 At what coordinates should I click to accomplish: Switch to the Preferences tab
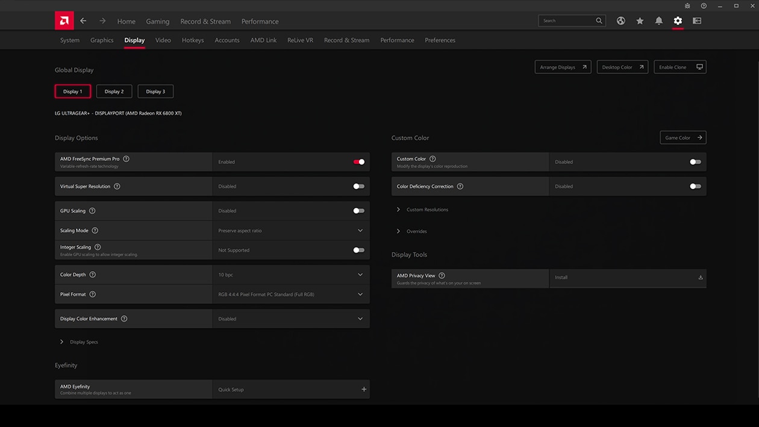pyautogui.click(x=440, y=40)
